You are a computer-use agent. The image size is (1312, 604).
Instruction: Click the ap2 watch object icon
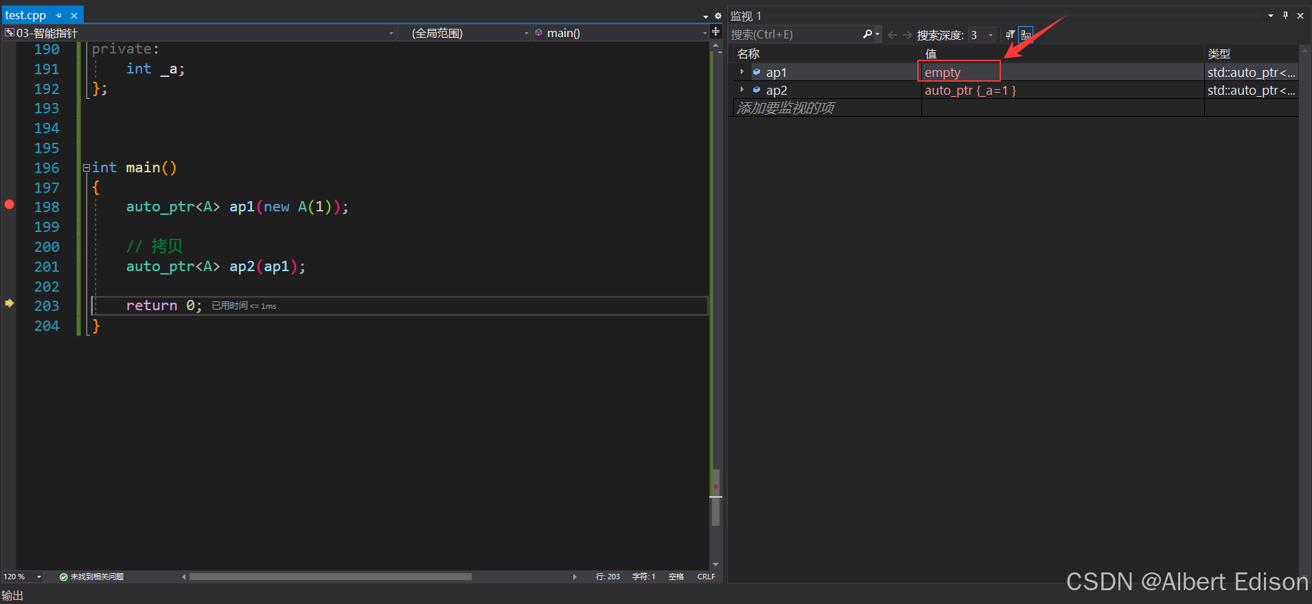click(x=757, y=89)
